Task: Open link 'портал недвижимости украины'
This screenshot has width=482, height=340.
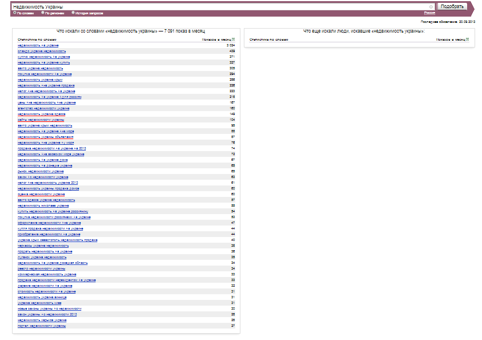Action: [42, 326]
